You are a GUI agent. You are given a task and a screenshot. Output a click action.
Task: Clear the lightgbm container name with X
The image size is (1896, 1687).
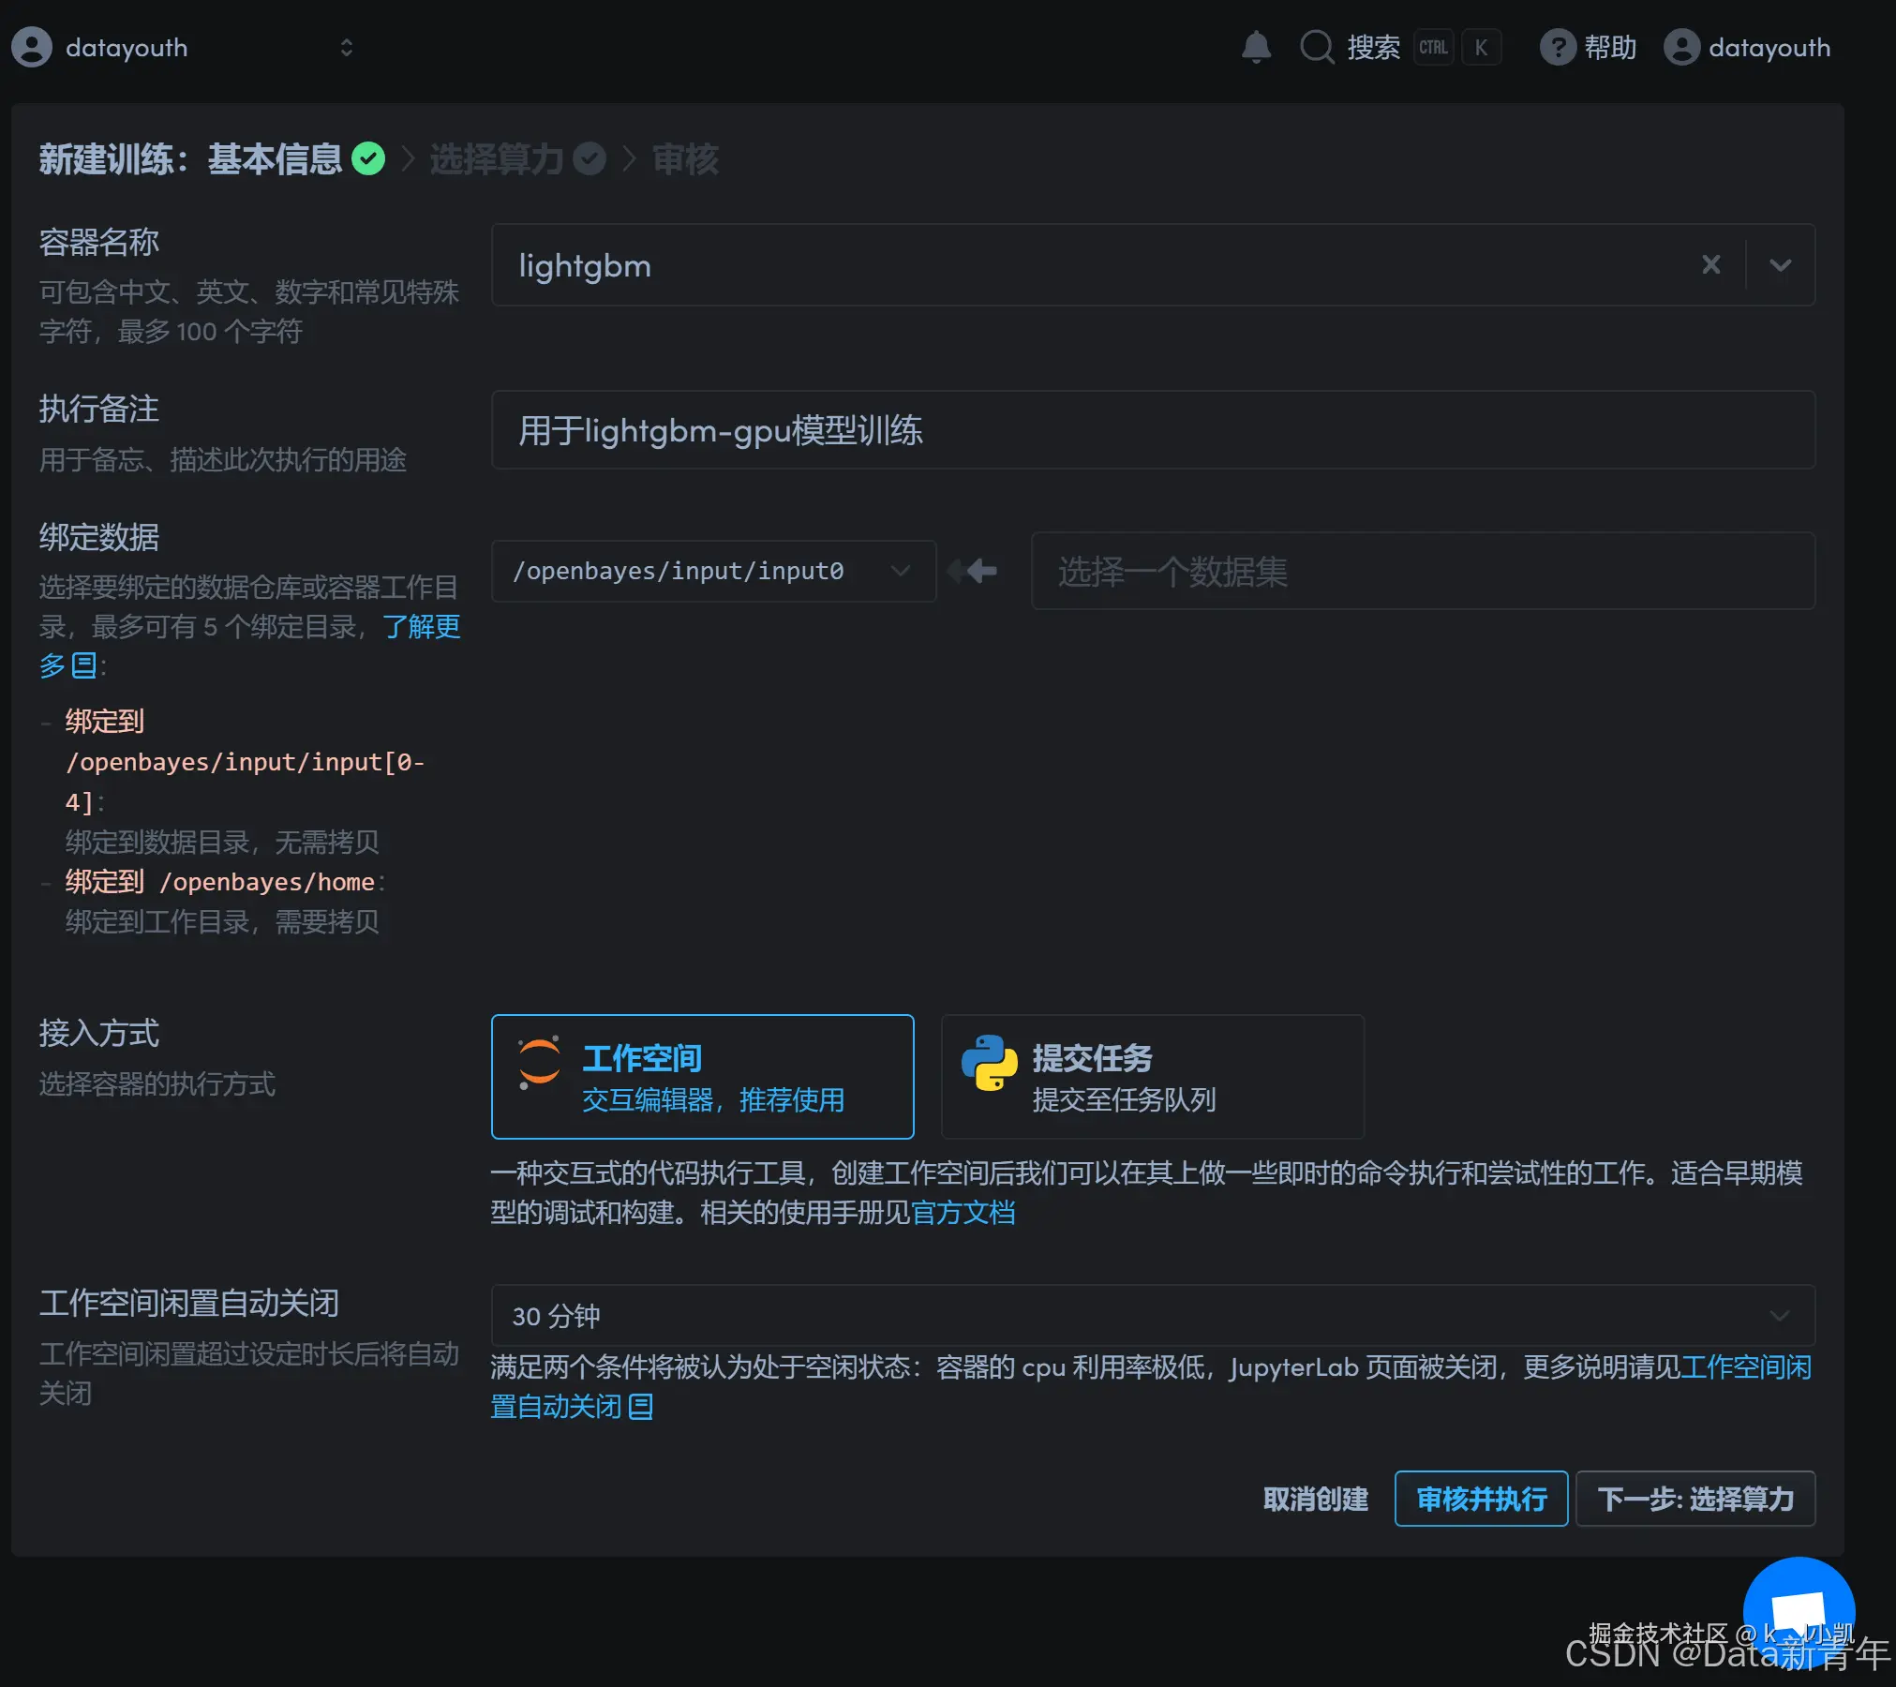(x=1710, y=265)
